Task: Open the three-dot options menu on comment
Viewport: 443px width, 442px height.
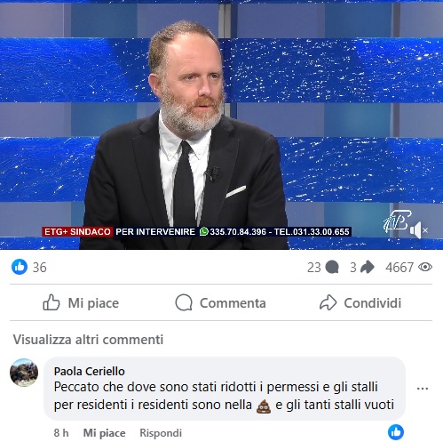Action: (423, 389)
